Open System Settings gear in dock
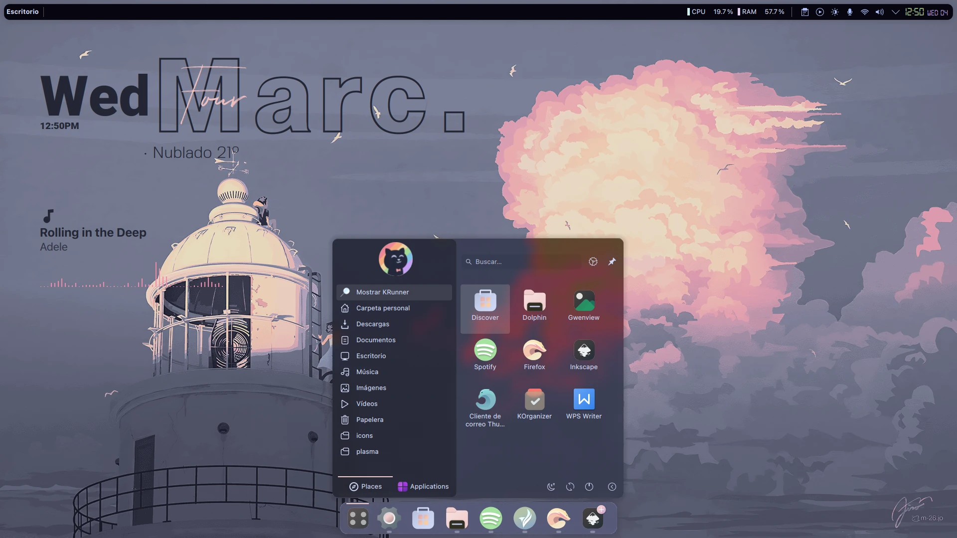Image resolution: width=957 pixels, height=538 pixels. click(389, 519)
